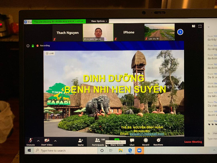Click the green encryption lock icon
Screen dimensions: 217x163
tap(33, 46)
